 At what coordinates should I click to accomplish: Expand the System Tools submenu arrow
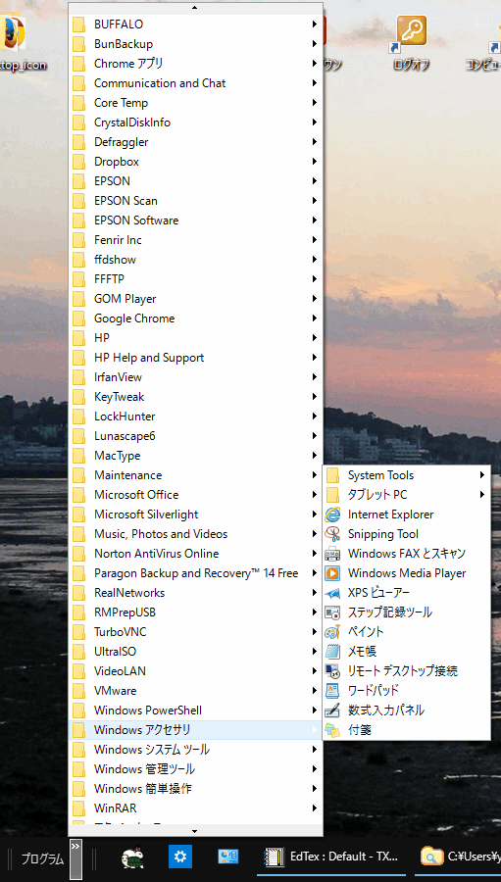pyautogui.click(x=482, y=475)
